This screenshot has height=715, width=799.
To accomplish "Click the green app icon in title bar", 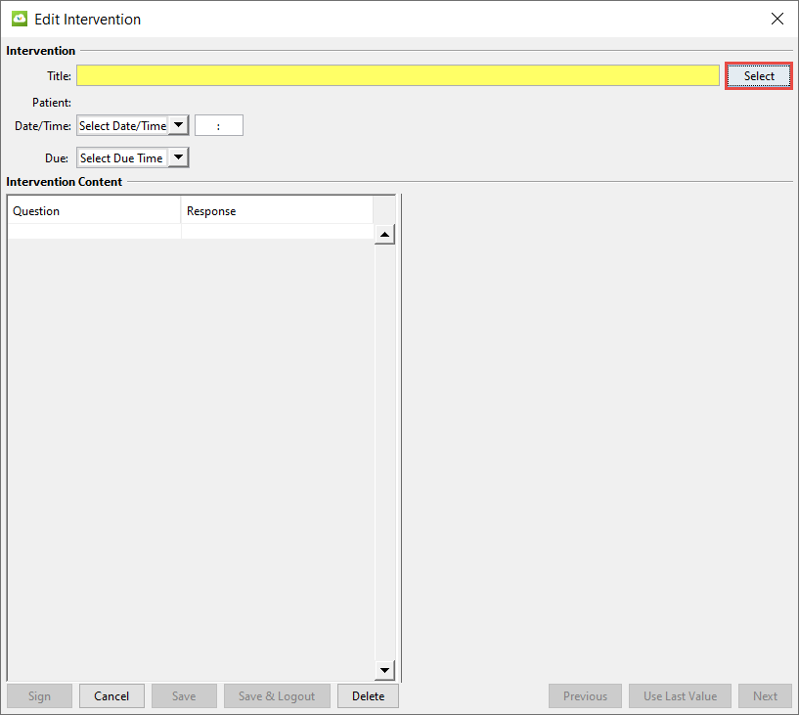I will 19,19.
